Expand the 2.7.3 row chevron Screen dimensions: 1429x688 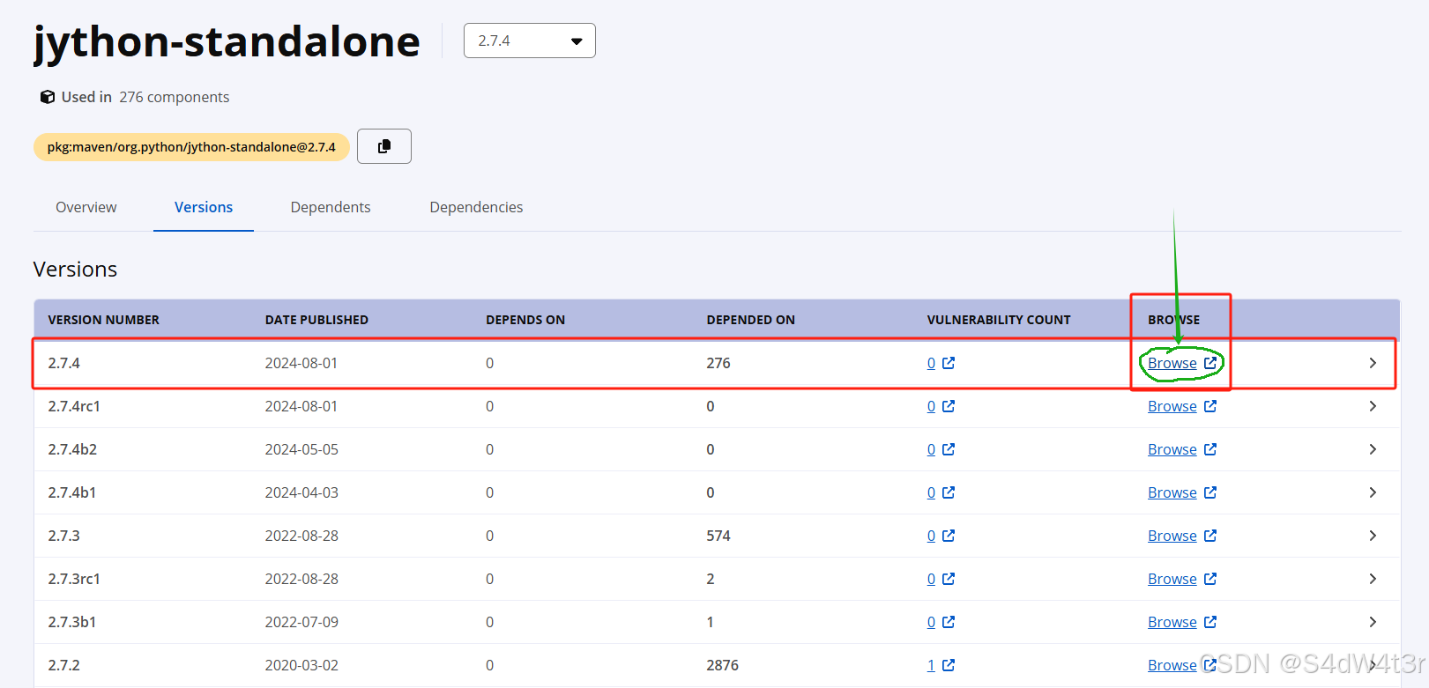[1373, 536]
